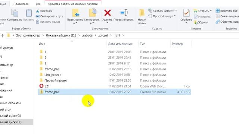Open the Создать элемент menu

pos(162,11)
